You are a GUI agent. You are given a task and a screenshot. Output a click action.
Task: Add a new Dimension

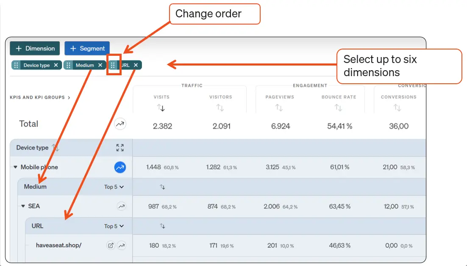coord(35,48)
